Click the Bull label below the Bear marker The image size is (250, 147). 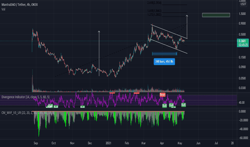coord(164,106)
